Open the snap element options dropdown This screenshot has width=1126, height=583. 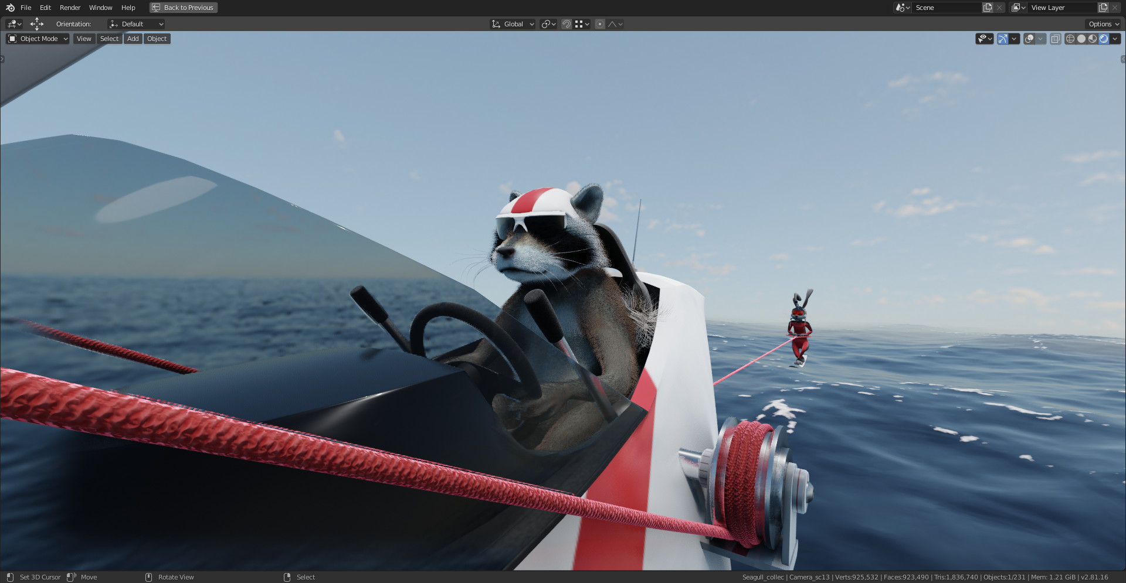pyautogui.click(x=582, y=24)
